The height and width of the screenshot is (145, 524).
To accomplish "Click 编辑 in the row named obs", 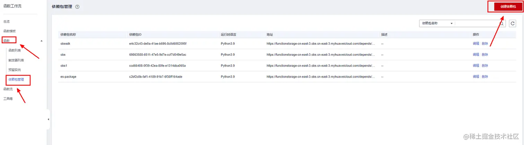I will point(476,55).
